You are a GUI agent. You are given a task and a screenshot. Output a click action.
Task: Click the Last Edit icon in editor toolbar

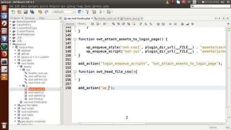(x=92, y=24)
